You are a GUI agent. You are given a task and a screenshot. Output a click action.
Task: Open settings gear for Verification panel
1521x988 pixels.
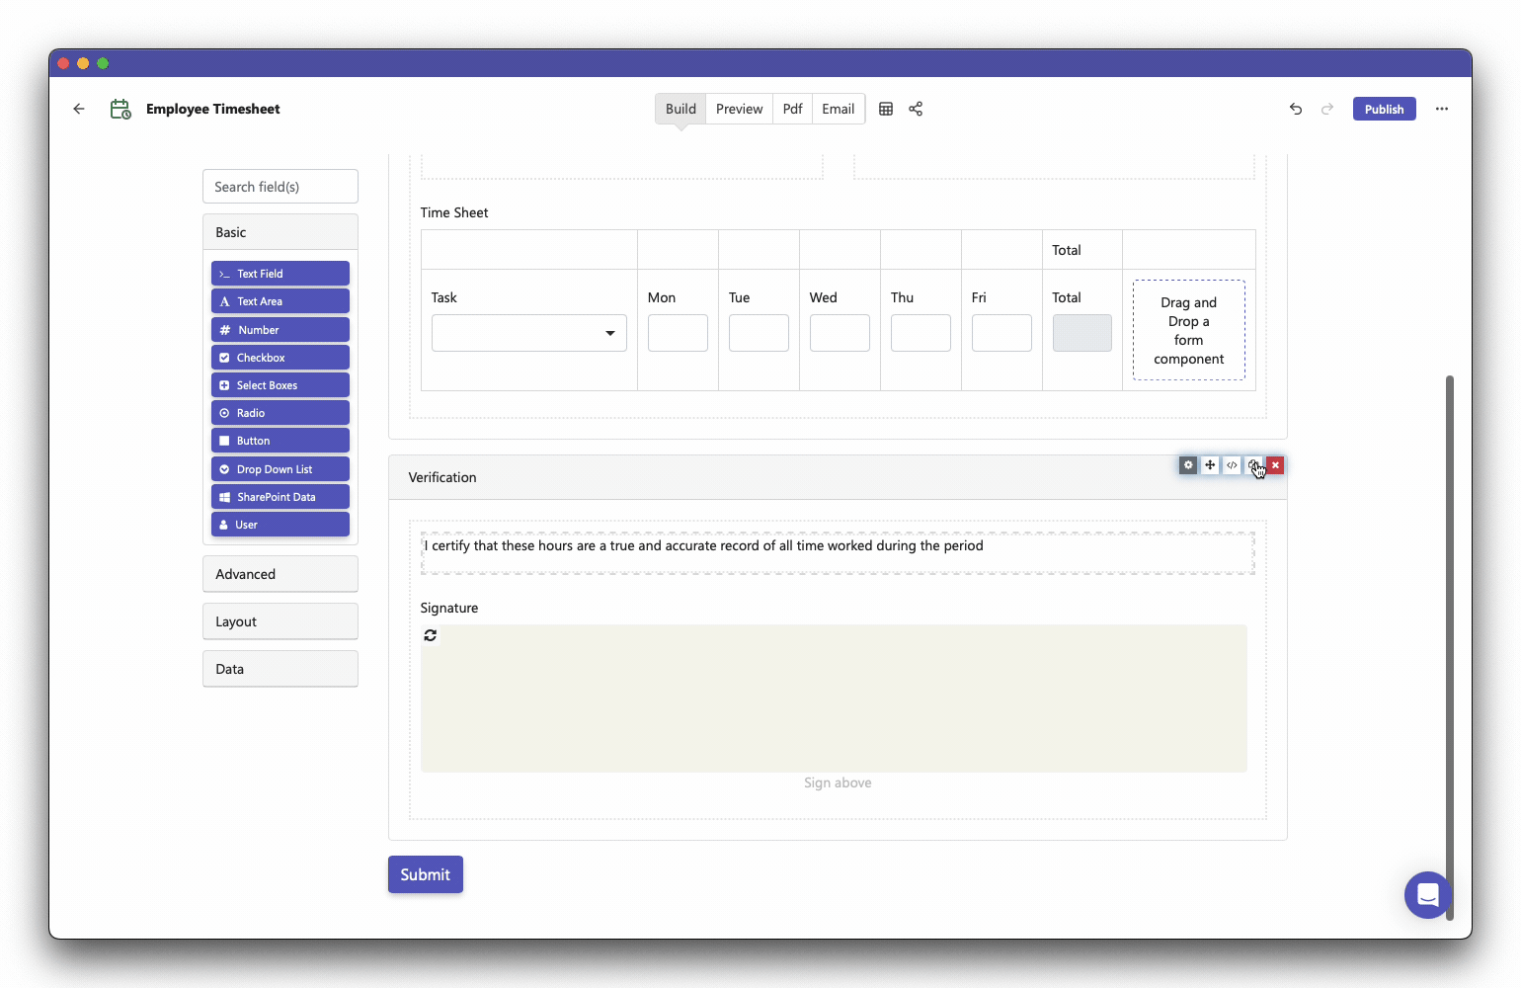[1188, 465]
